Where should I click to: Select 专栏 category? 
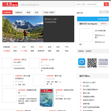click(32, 47)
